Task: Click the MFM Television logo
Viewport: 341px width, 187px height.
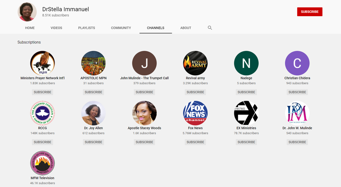Action: pos(42,163)
